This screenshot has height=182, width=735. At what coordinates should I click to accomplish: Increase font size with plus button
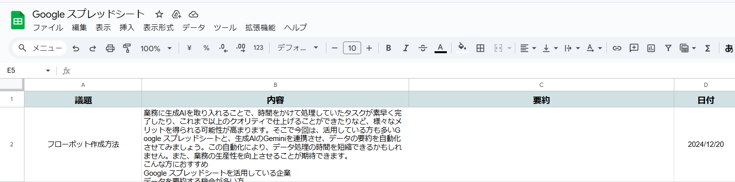[369, 48]
